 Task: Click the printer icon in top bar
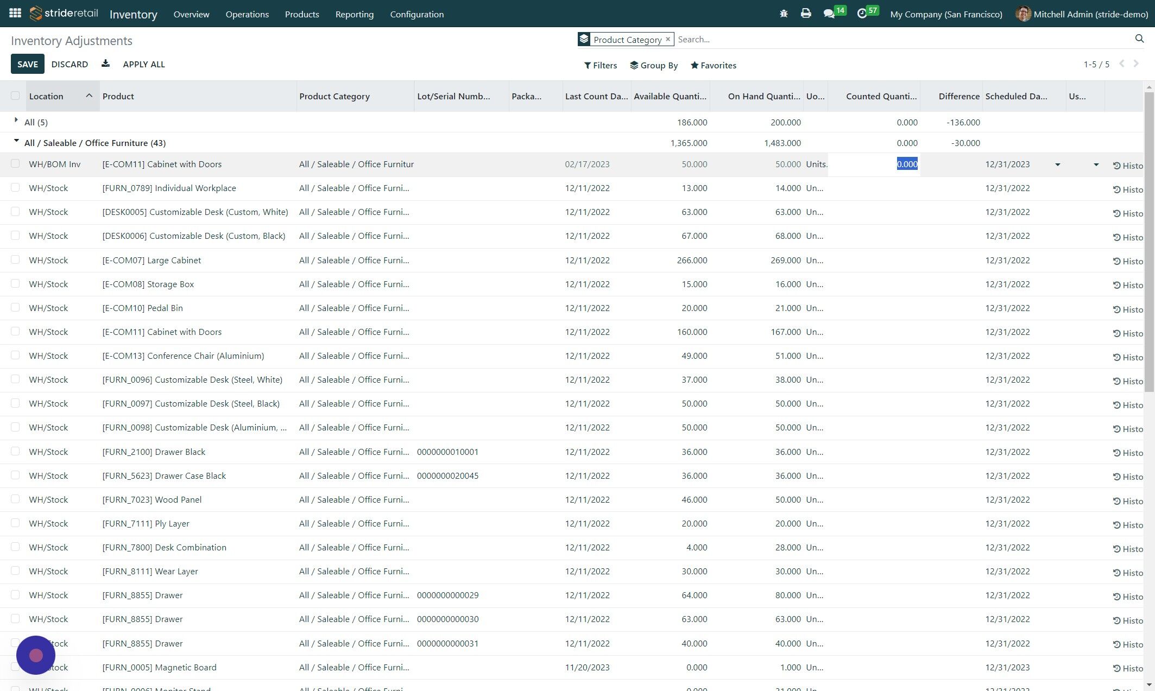tap(806, 14)
